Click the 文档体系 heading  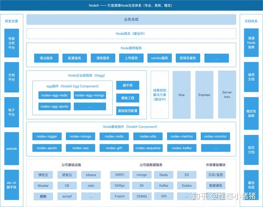coord(251,21)
